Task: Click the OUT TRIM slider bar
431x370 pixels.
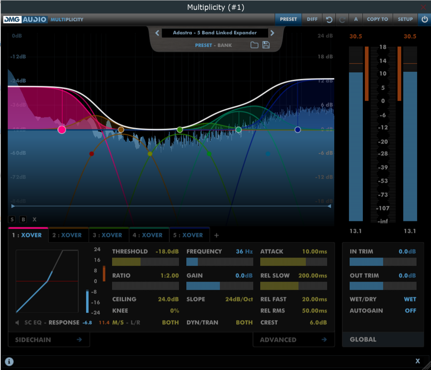Action: coord(383,286)
